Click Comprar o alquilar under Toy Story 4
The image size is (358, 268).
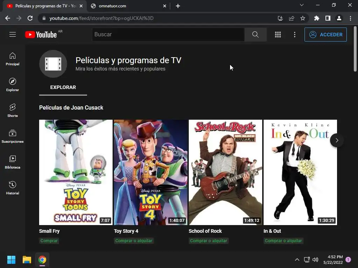point(134,241)
